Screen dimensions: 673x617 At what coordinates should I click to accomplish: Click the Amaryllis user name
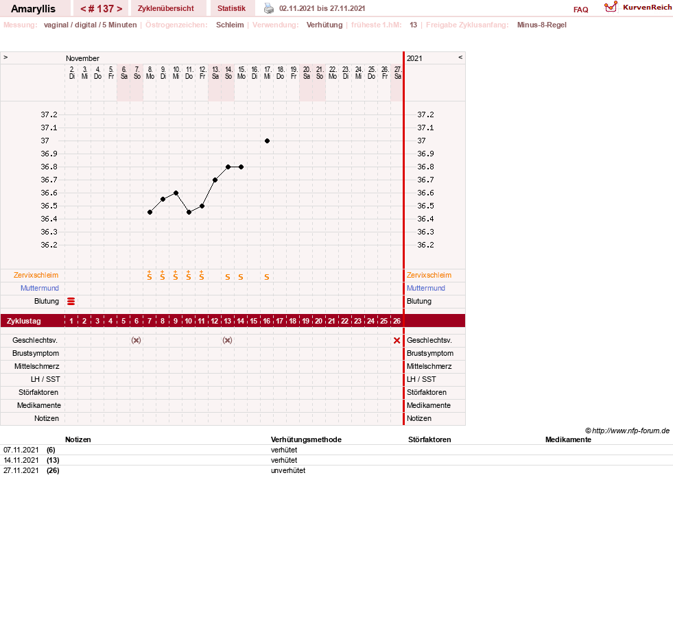click(x=33, y=9)
